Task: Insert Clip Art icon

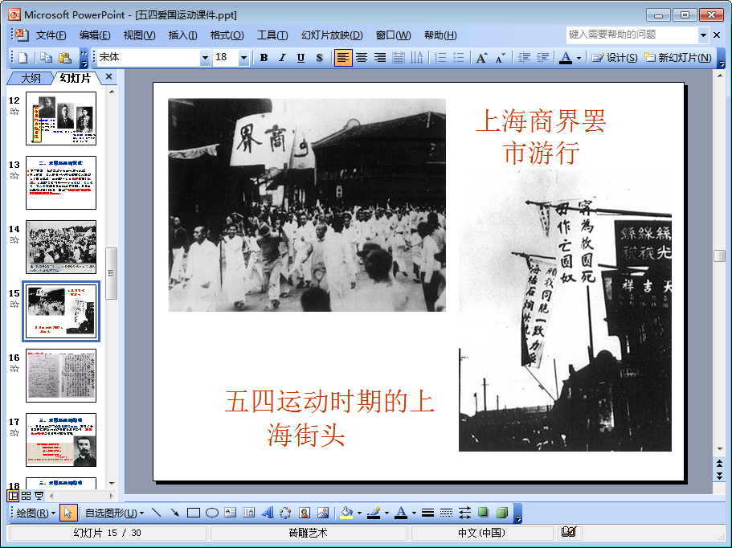Action: click(305, 513)
